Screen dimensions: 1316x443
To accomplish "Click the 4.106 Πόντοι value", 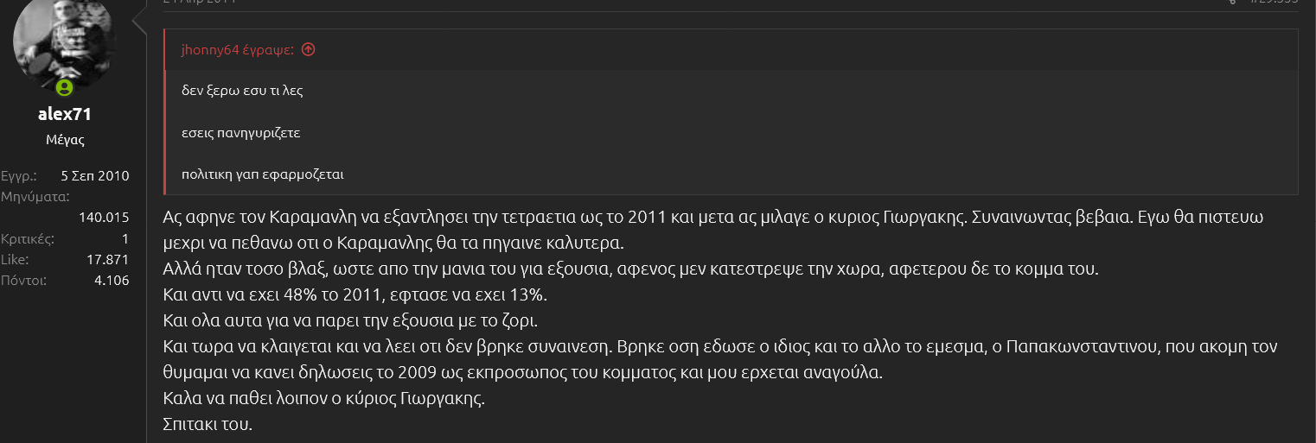I will [x=112, y=280].
